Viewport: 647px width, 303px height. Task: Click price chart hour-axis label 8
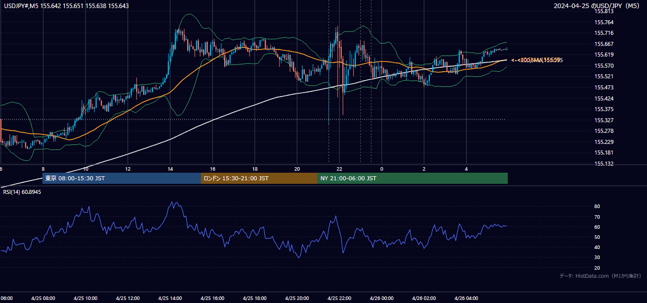tap(43, 169)
